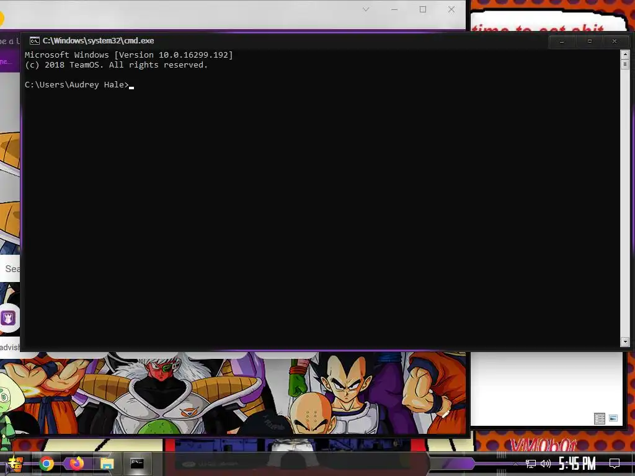Select the Command Prompt taskbar button
Viewport: 635px width, 476px height.
[x=137, y=464]
